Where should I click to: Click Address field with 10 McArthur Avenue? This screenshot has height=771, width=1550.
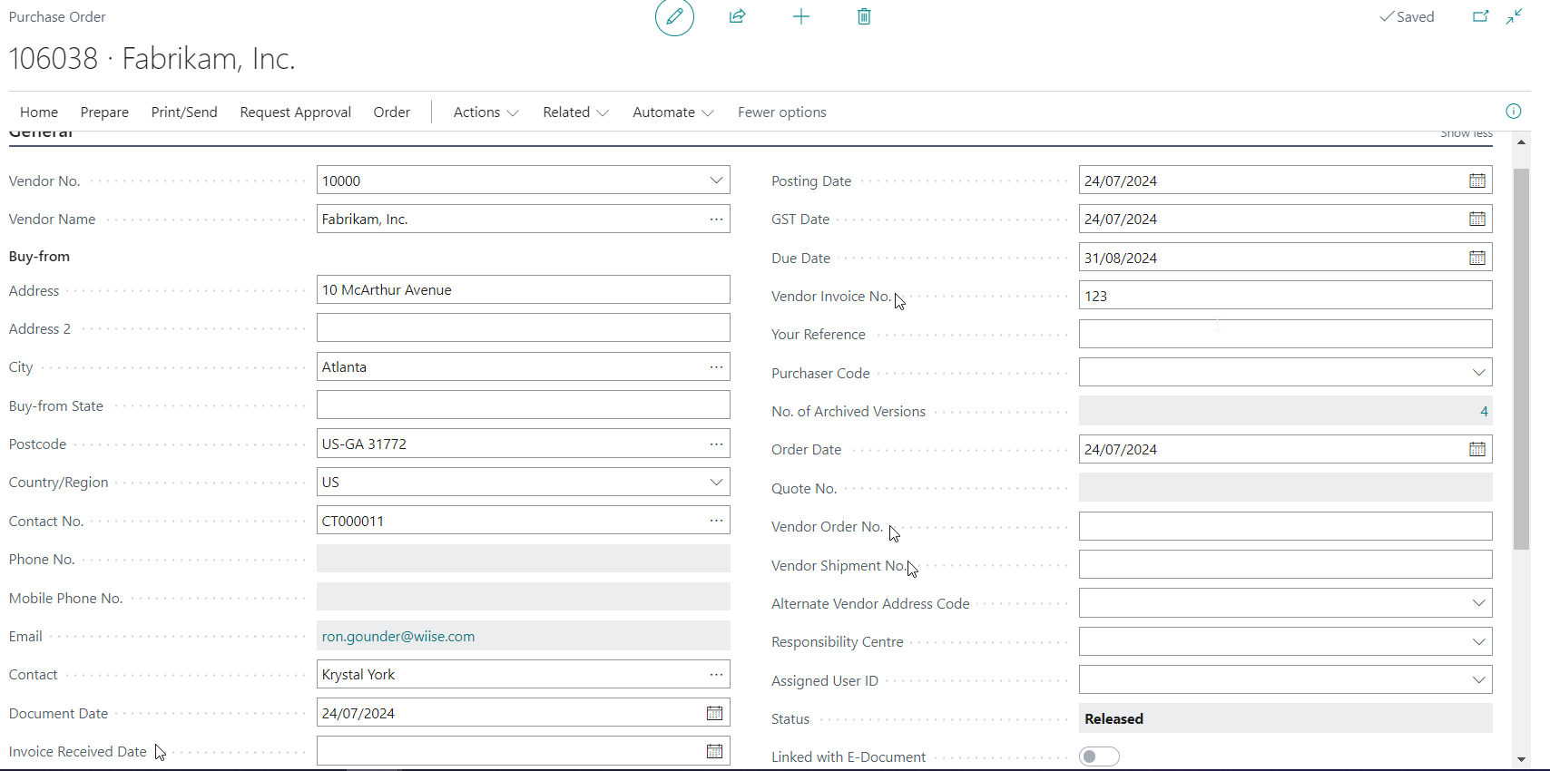[523, 289]
